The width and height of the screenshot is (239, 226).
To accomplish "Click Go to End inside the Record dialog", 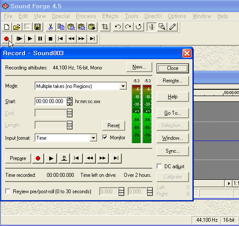I will (116, 158).
